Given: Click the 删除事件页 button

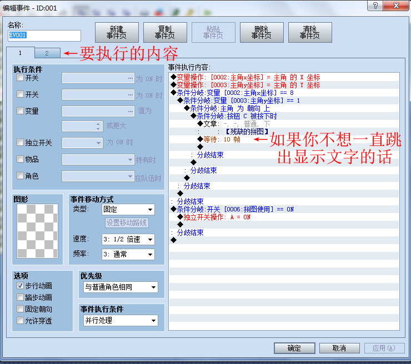Looking at the screenshot, I should coord(262,33).
